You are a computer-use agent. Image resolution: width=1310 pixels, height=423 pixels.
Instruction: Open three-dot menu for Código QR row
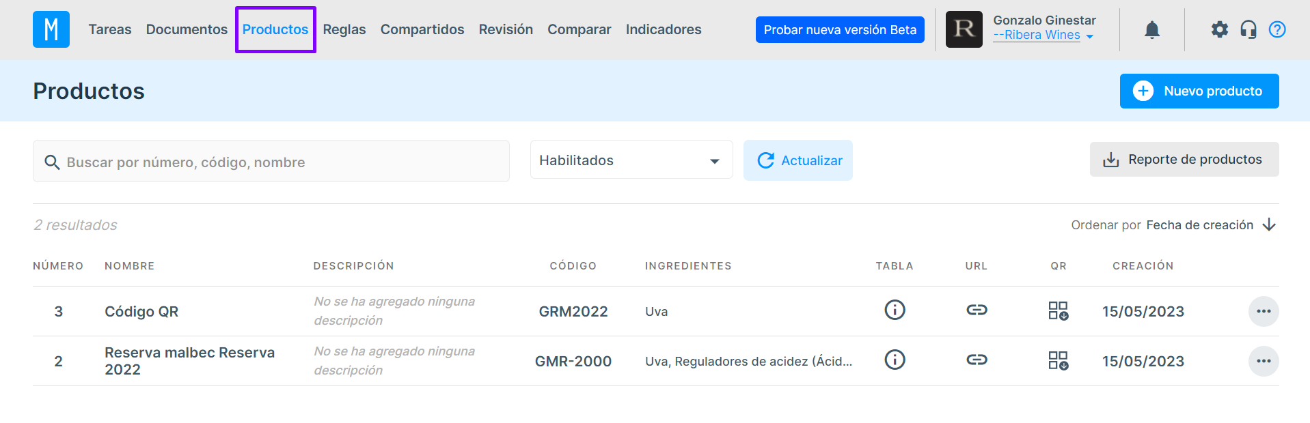[x=1263, y=312]
